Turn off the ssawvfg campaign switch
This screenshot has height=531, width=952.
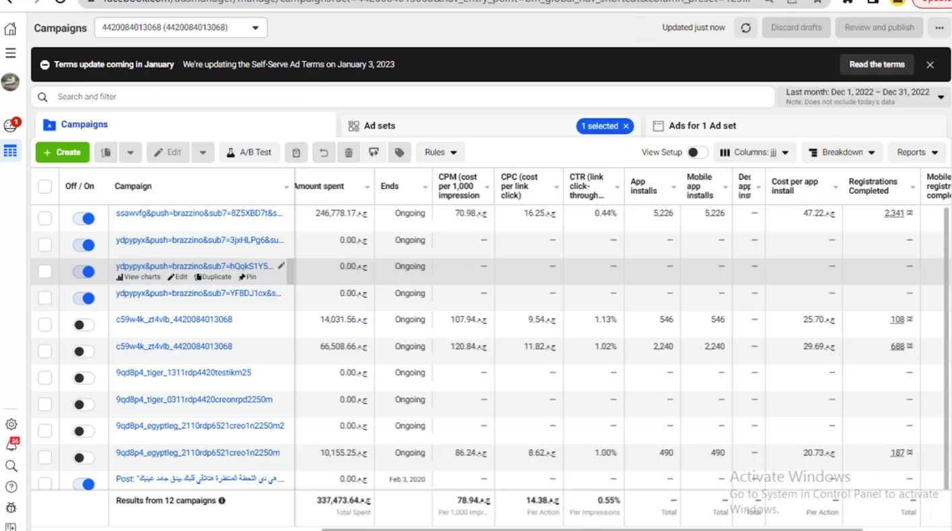(83, 219)
